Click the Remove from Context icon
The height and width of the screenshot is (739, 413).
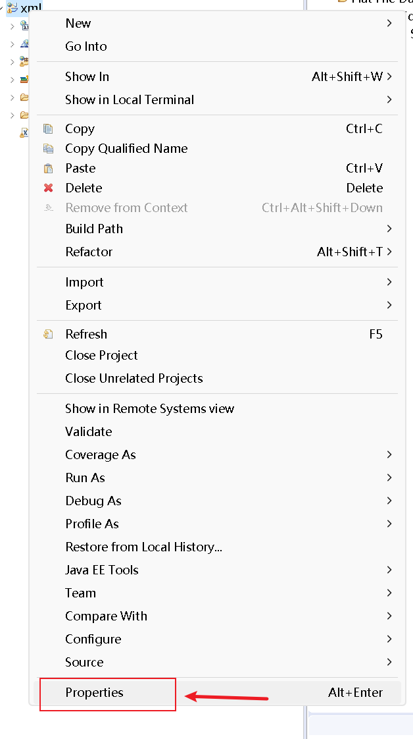coord(48,208)
